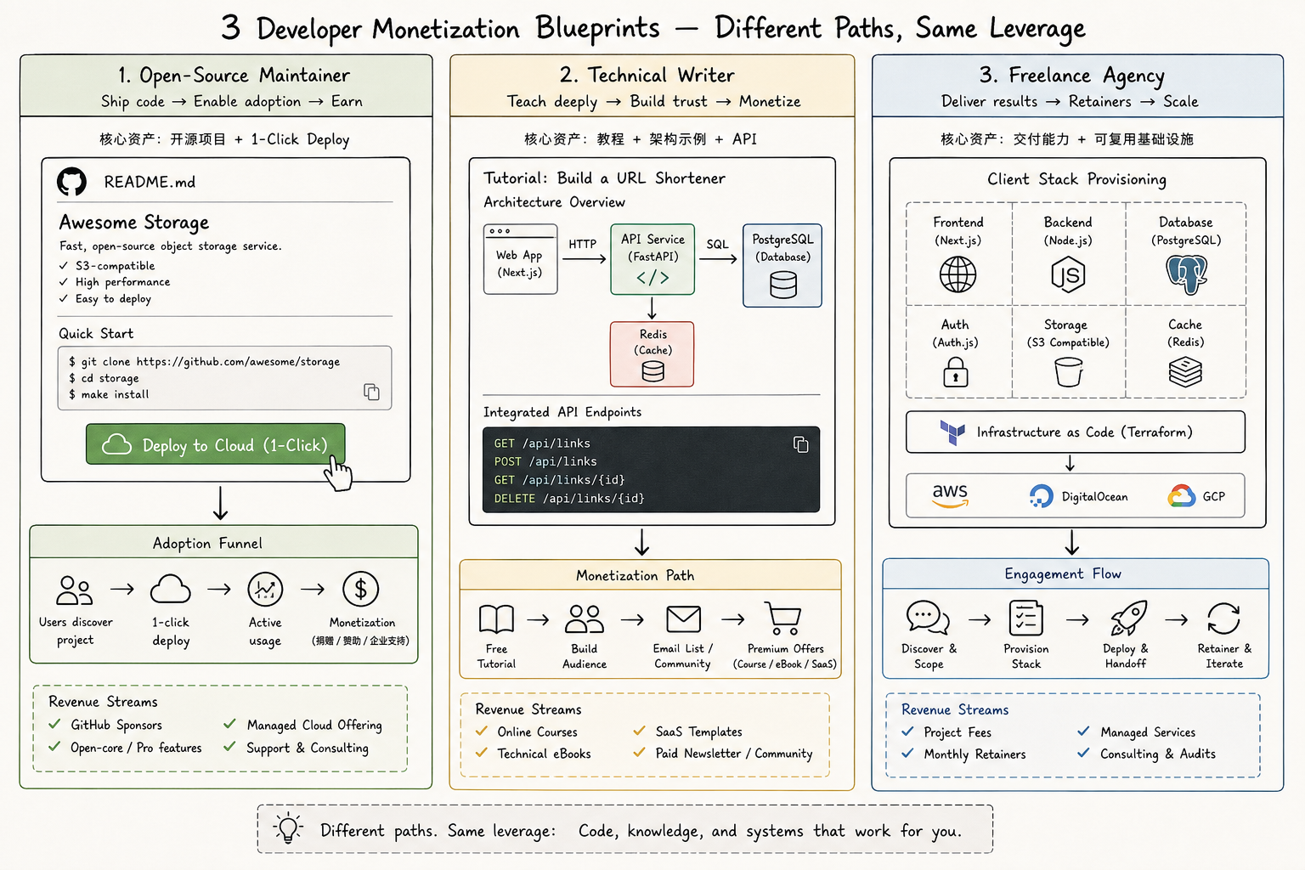The height and width of the screenshot is (870, 1305).
Task: Click the Database PostgreSQL elephant icon
Action: click(1186, 275)
